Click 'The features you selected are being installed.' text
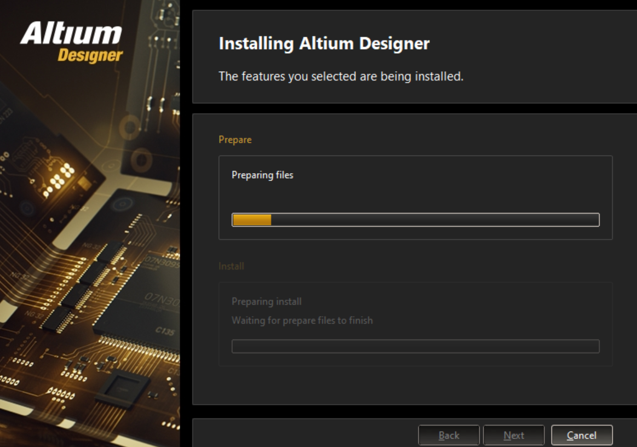637x447 pixels. click(x=341, y=76)
